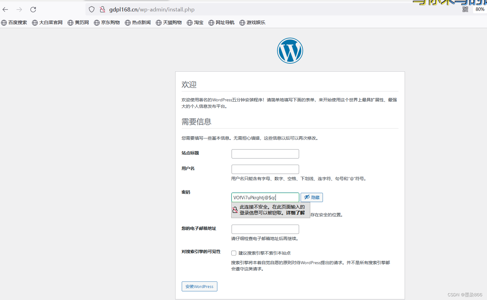The image size is (487, 300).
Task: Open the insecure connection padlock icon
Action: click(x=102, y=10)
